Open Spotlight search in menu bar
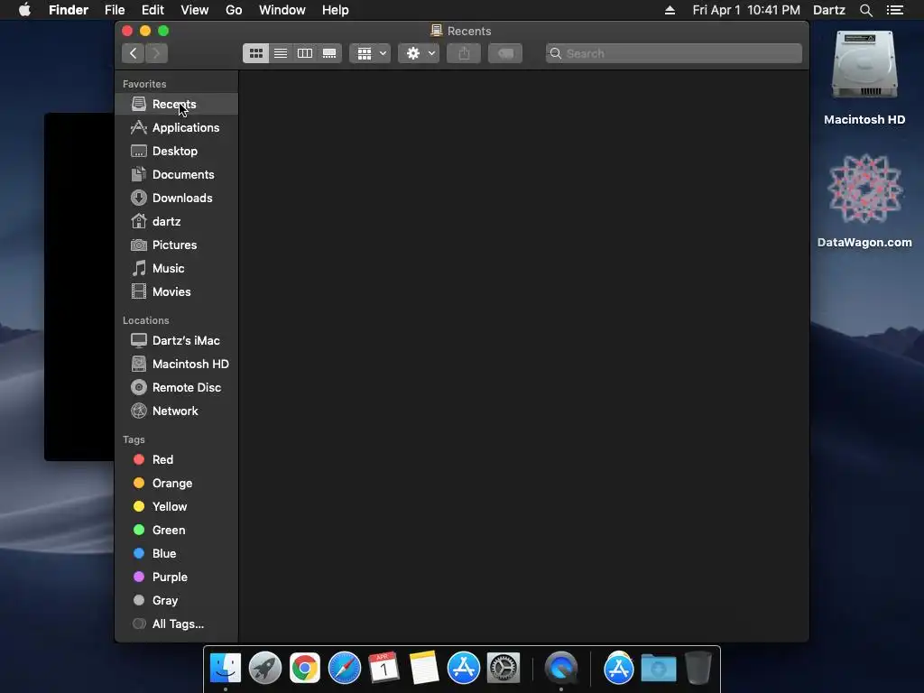 pos(865,10)
